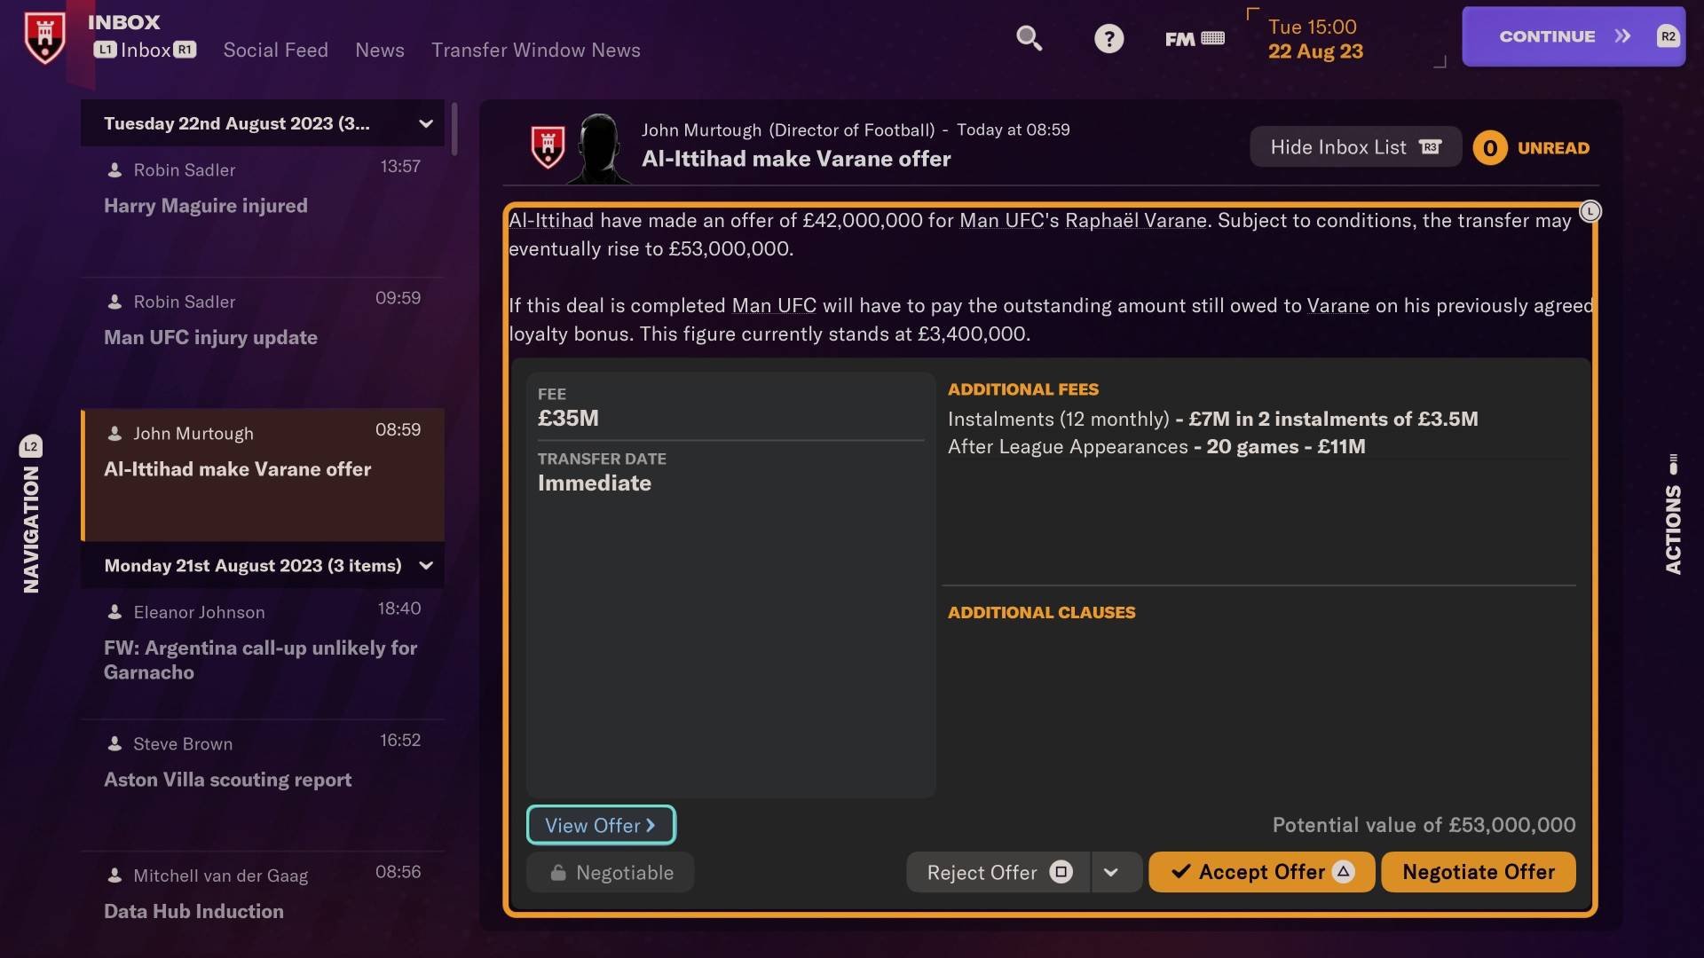Select the Harry Maguire injured message
1704x958 pixels.
(x=206, y=206)
